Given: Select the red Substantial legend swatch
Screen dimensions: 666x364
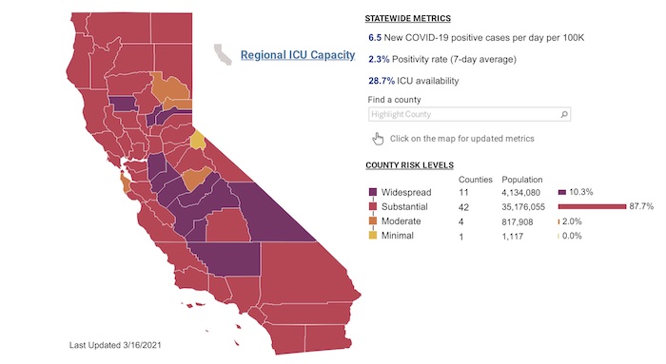Looking at the screenshot, I should tap(373, 206).
